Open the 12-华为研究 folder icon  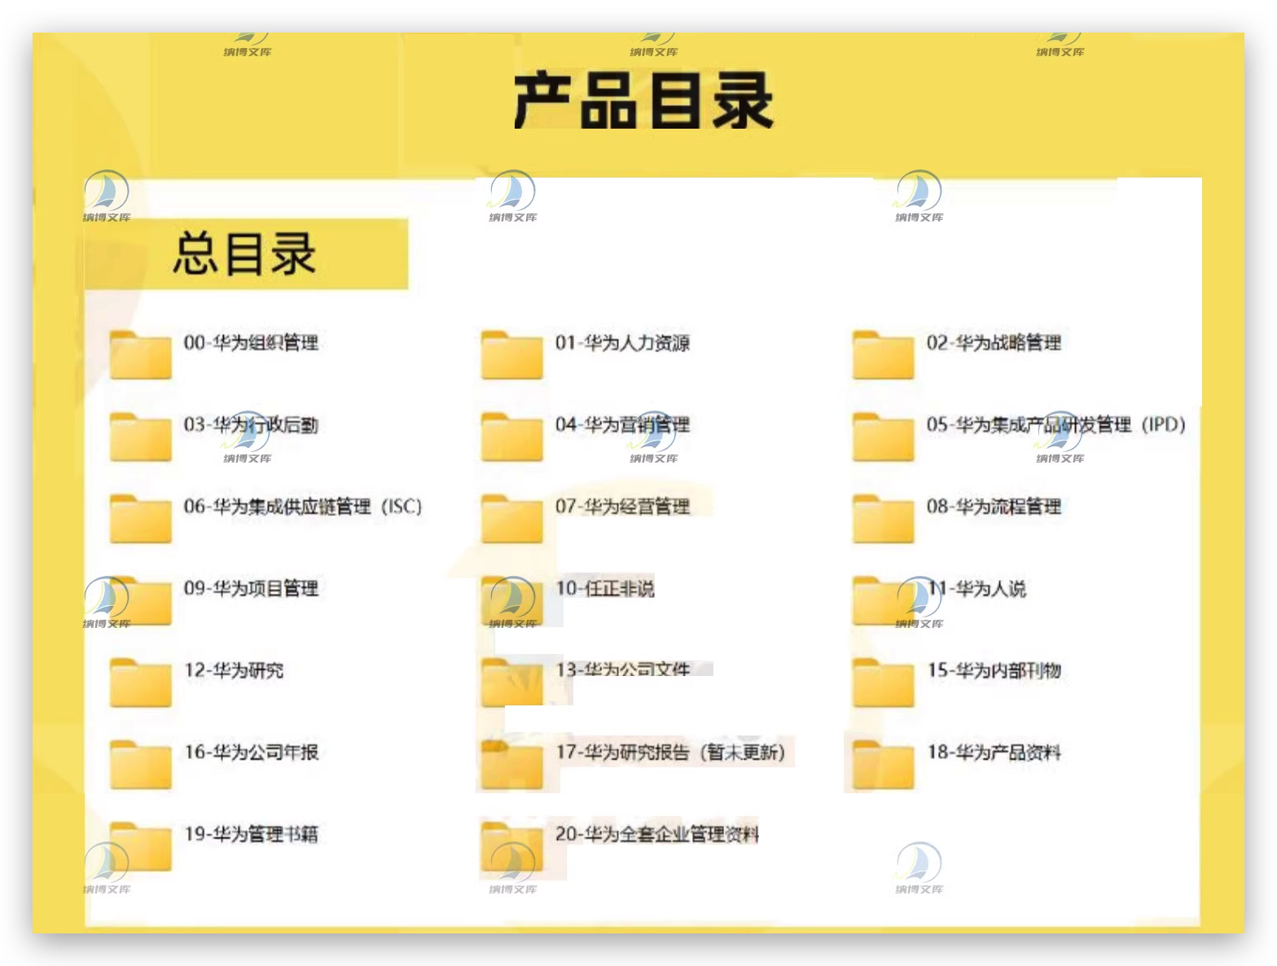coord(140,683)
